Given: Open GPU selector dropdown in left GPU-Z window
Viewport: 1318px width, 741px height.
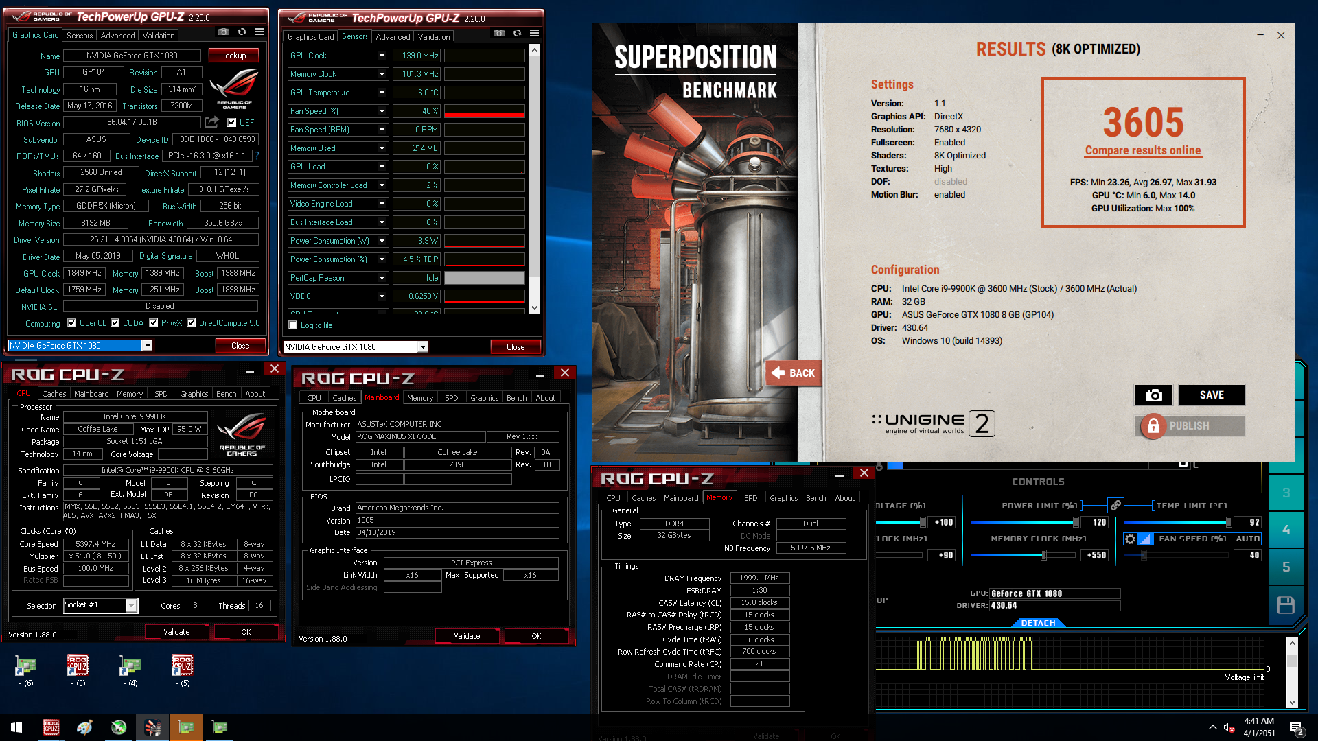Looking at the screenshot, I should pyautogui.click(x=147, y=346).
